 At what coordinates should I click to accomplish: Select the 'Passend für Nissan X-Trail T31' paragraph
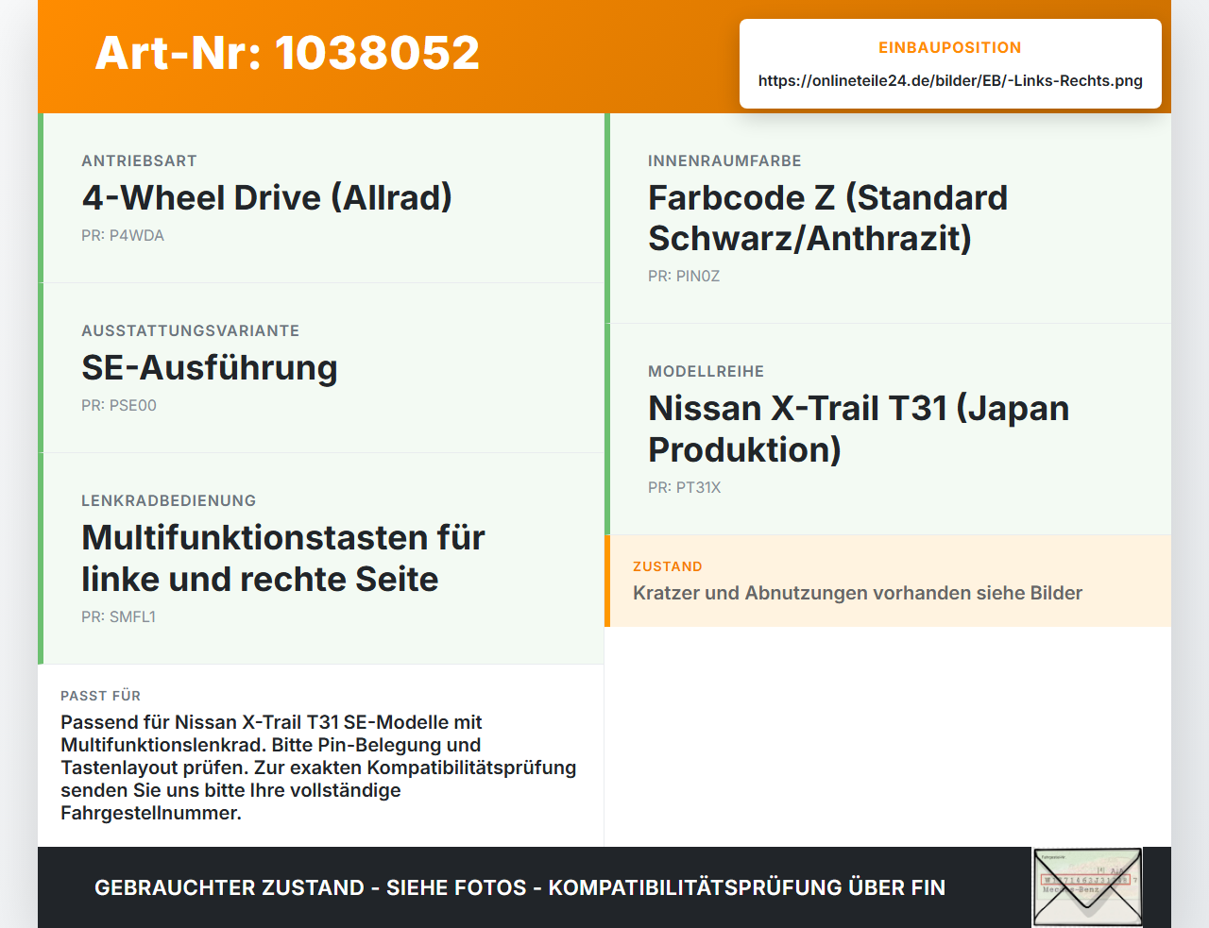[x=318, y=768]
